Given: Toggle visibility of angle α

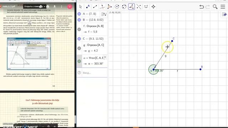Looking at the screenshot, I should click(x=79, y=61).
